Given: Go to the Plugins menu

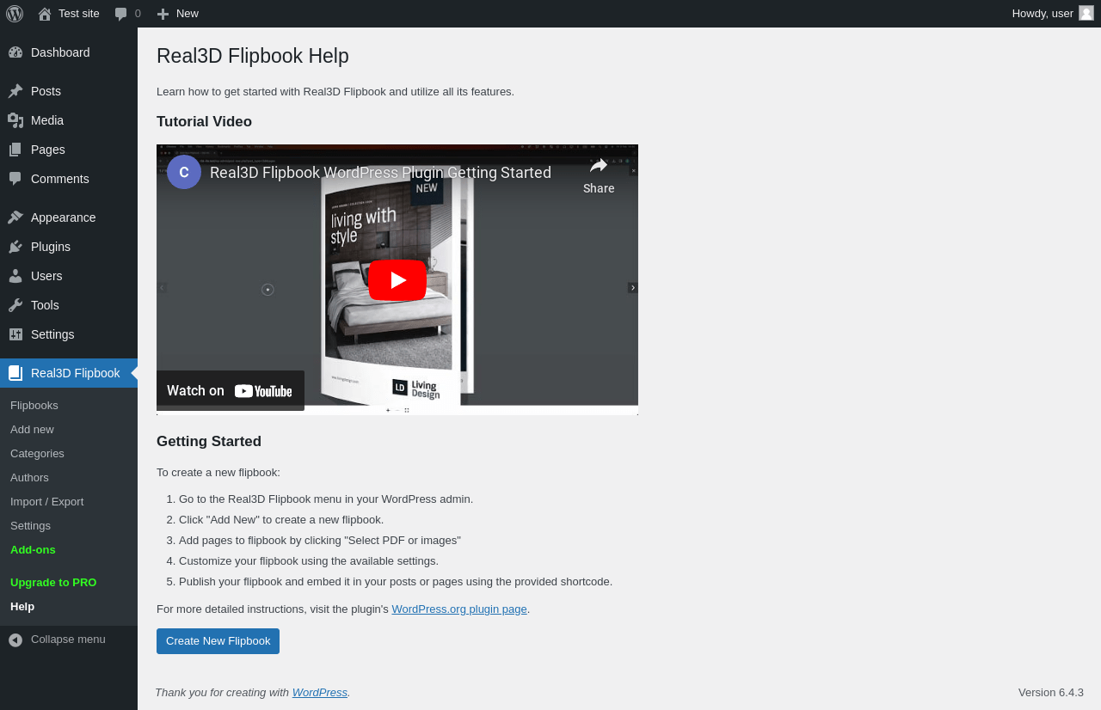Looking at the screenshot, I should coord(69,247).
